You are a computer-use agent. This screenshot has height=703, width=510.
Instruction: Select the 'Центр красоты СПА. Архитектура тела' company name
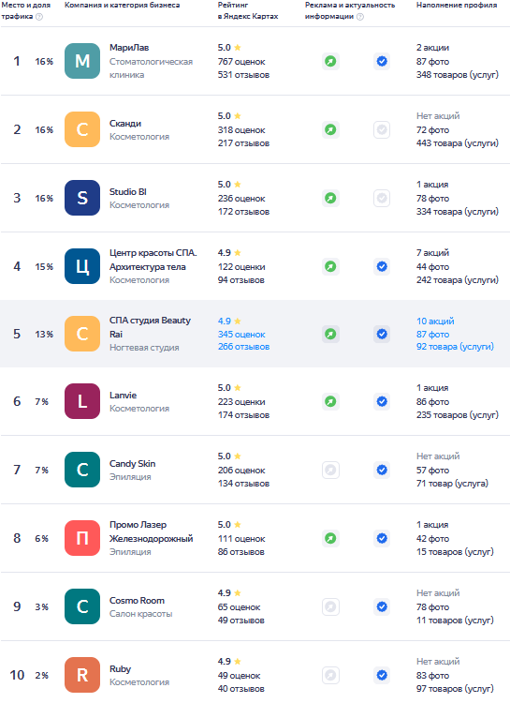coord(153,260)
